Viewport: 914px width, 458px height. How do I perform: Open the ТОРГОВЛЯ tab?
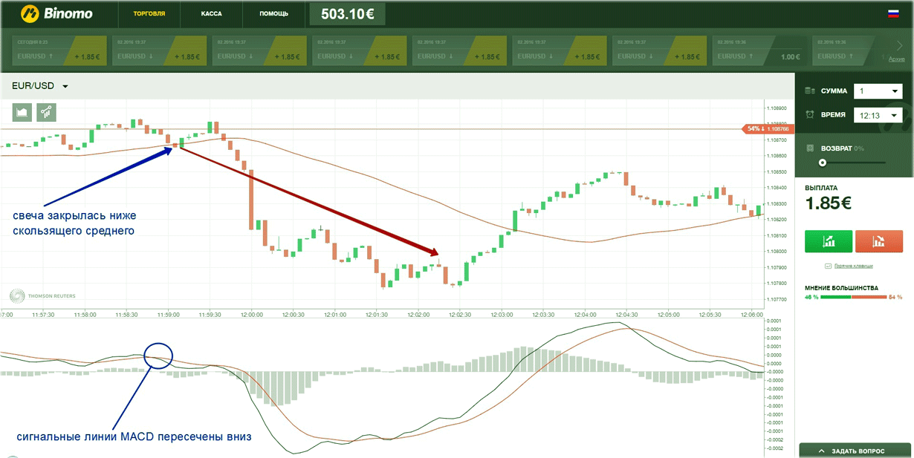coord(149,13)
